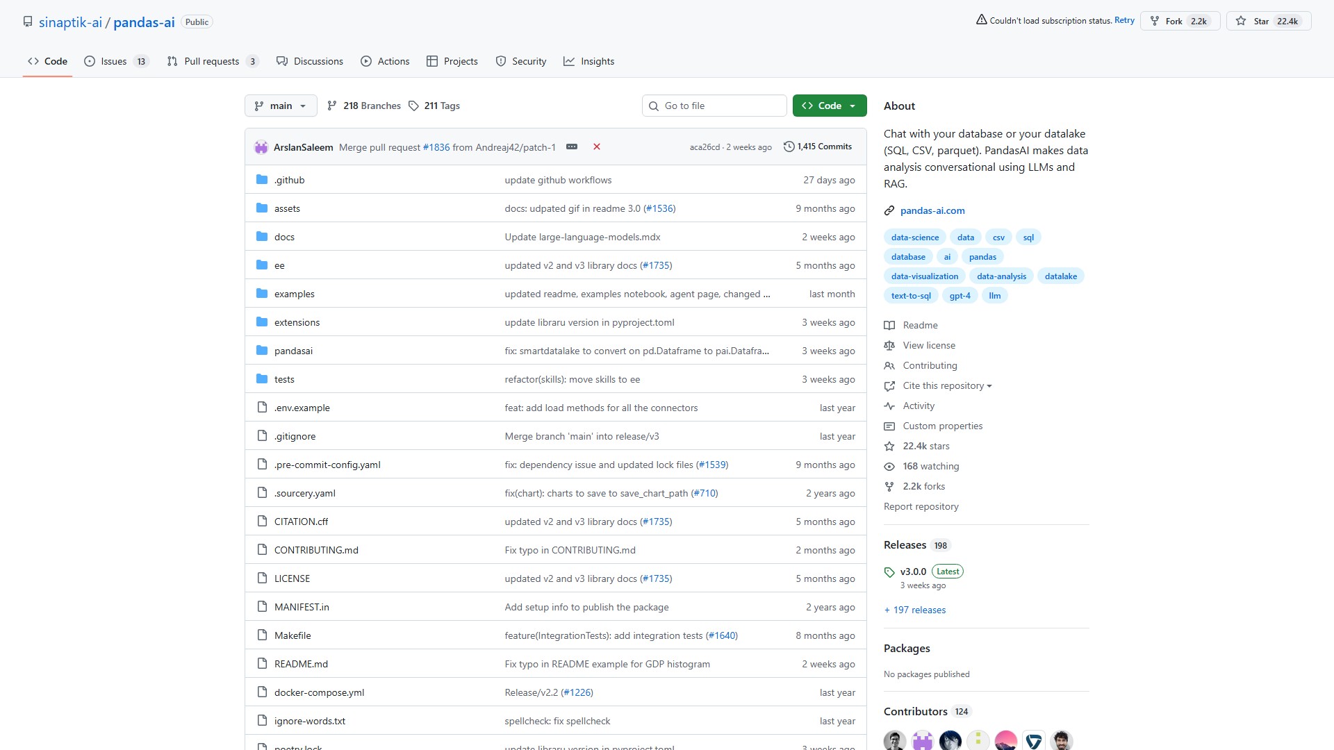Image resolution: width=1334 pixels, height=750 pixels.
Task: Open the pandasai folder
Action: click(x=293, y=351)
